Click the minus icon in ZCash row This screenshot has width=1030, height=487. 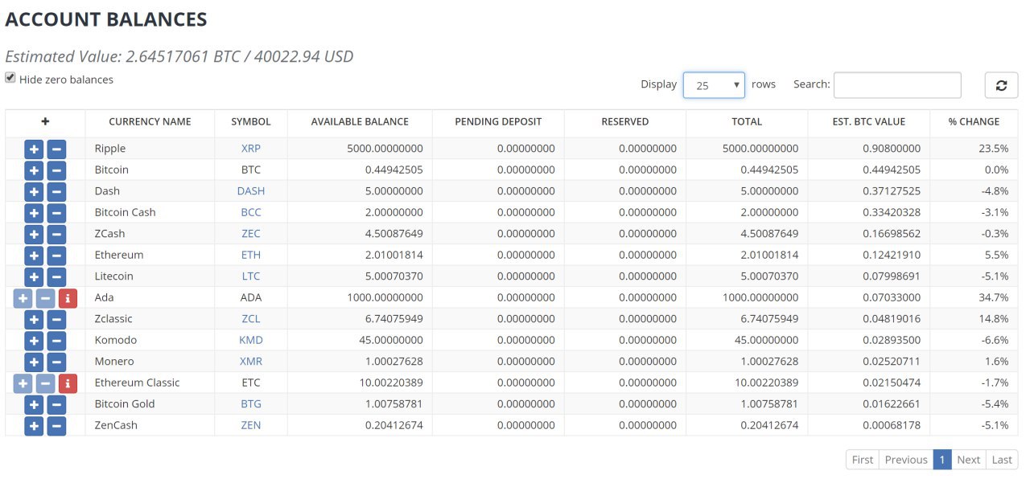point(56,234)
